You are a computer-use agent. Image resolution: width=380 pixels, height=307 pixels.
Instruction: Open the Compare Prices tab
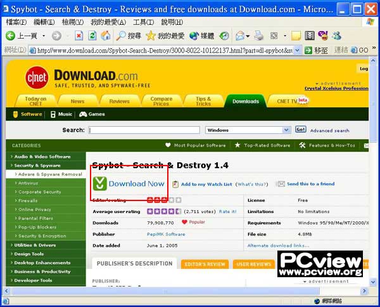(161, 101)
